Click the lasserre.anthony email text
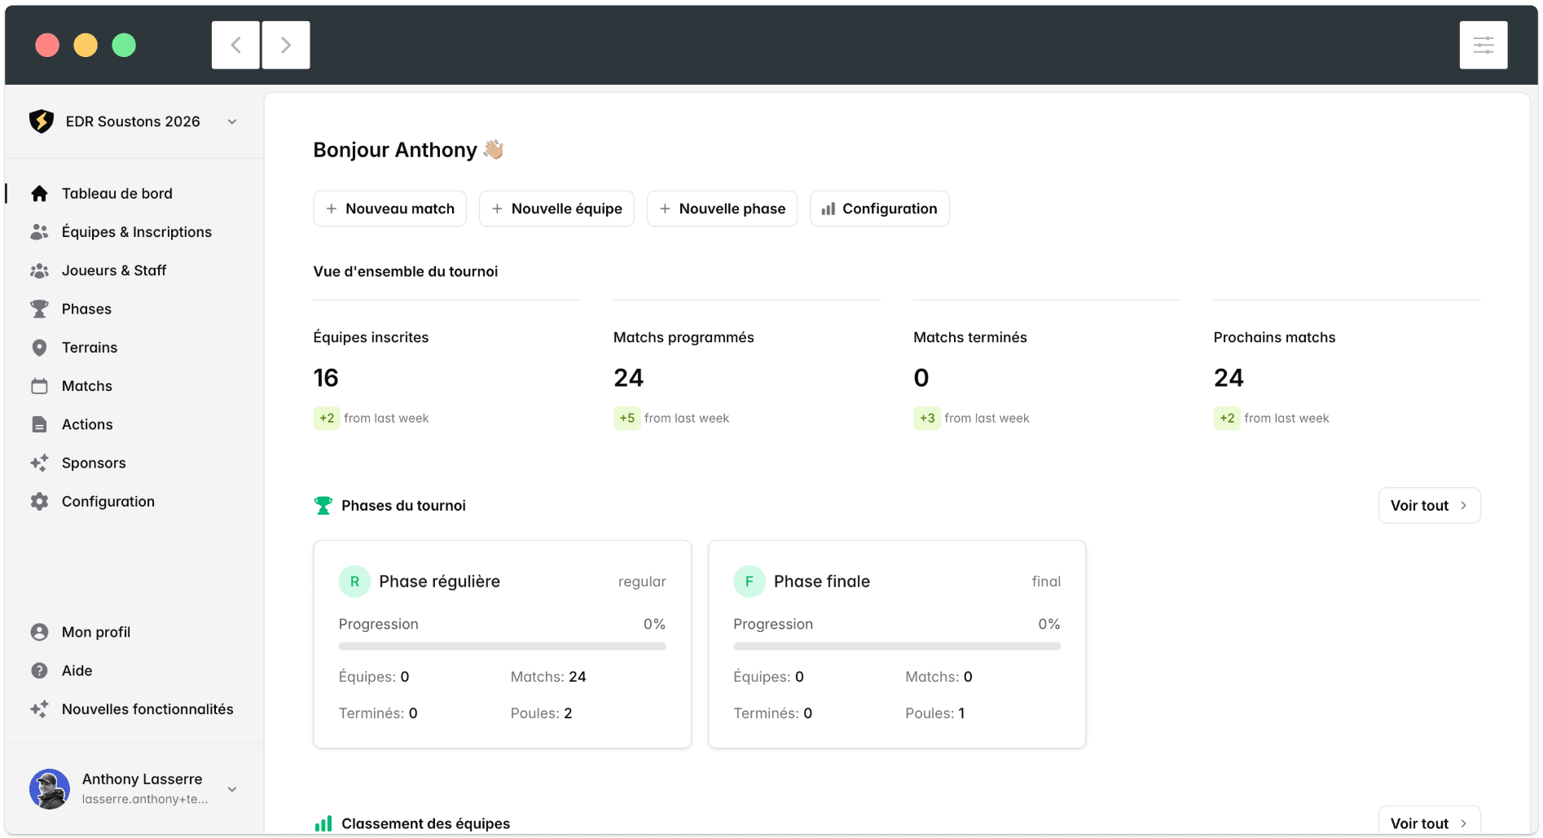1543x838 pixels. tap(145, 799)
